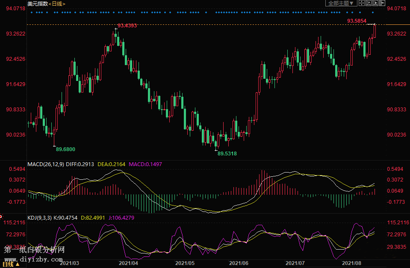410x268 pixels.
Task: Click the <日线> period label in title
Action: coord(57,4)
